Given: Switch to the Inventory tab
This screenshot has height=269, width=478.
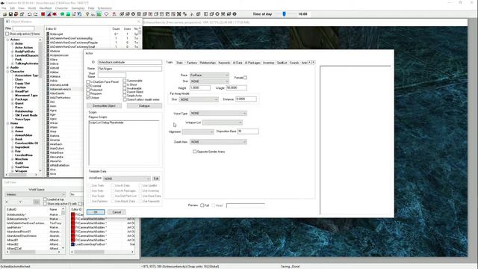Looking at the screenshot, I should click(269, 63).
